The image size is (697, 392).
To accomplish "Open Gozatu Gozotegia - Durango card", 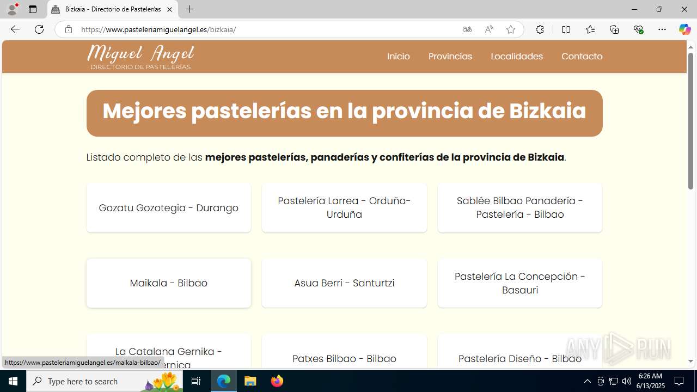I will pyautogui.click(x=169, y=207).
